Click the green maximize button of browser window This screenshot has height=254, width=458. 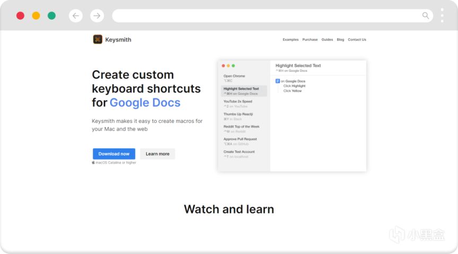pos(52,16)
